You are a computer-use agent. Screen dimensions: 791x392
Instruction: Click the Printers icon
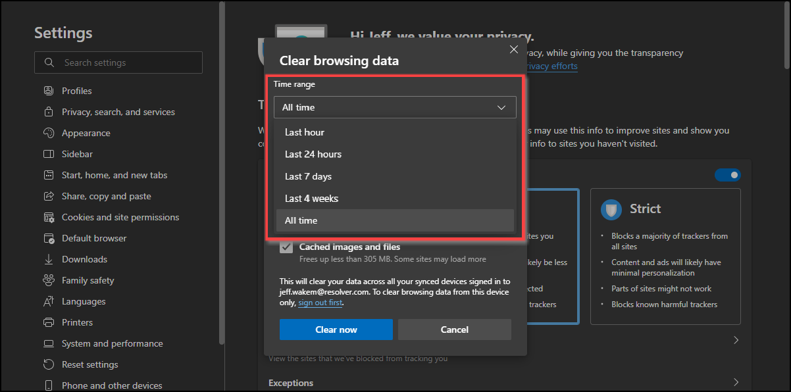[x=48, y=322]
